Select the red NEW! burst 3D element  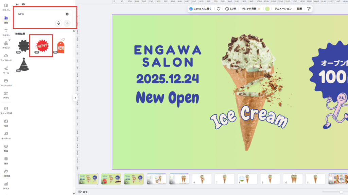tap(42, 45)
